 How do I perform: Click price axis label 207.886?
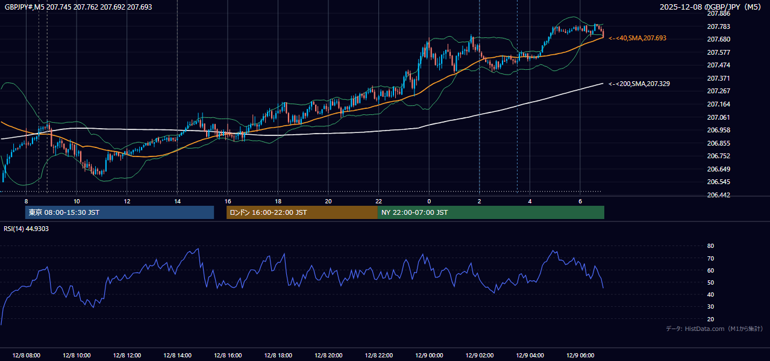point(718,13)
